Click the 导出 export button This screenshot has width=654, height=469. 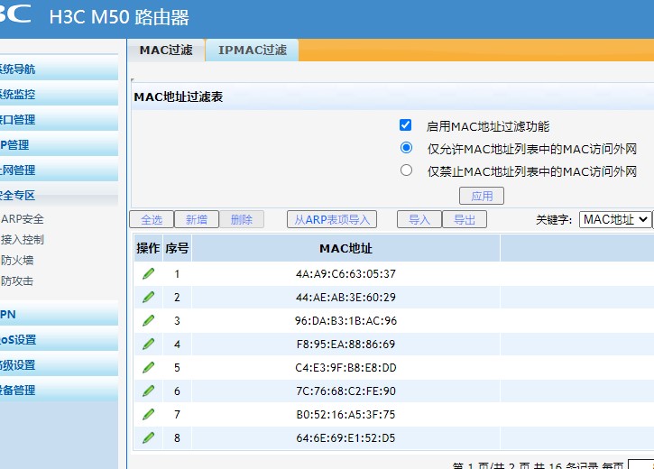click(465, 219)
